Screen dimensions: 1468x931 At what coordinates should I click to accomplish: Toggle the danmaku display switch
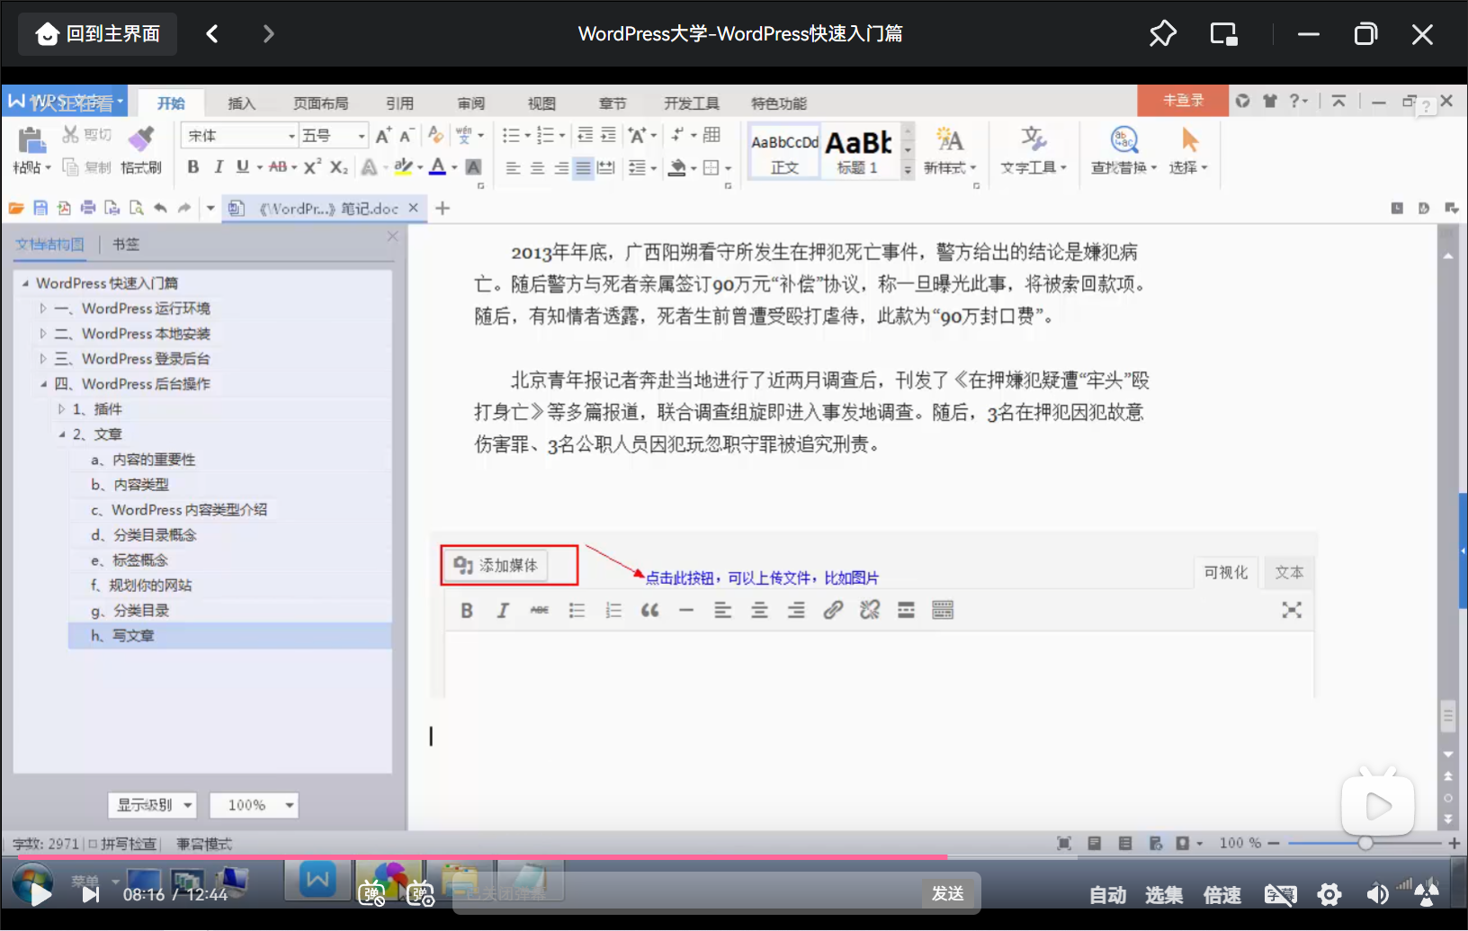click(x=371, y=894)
